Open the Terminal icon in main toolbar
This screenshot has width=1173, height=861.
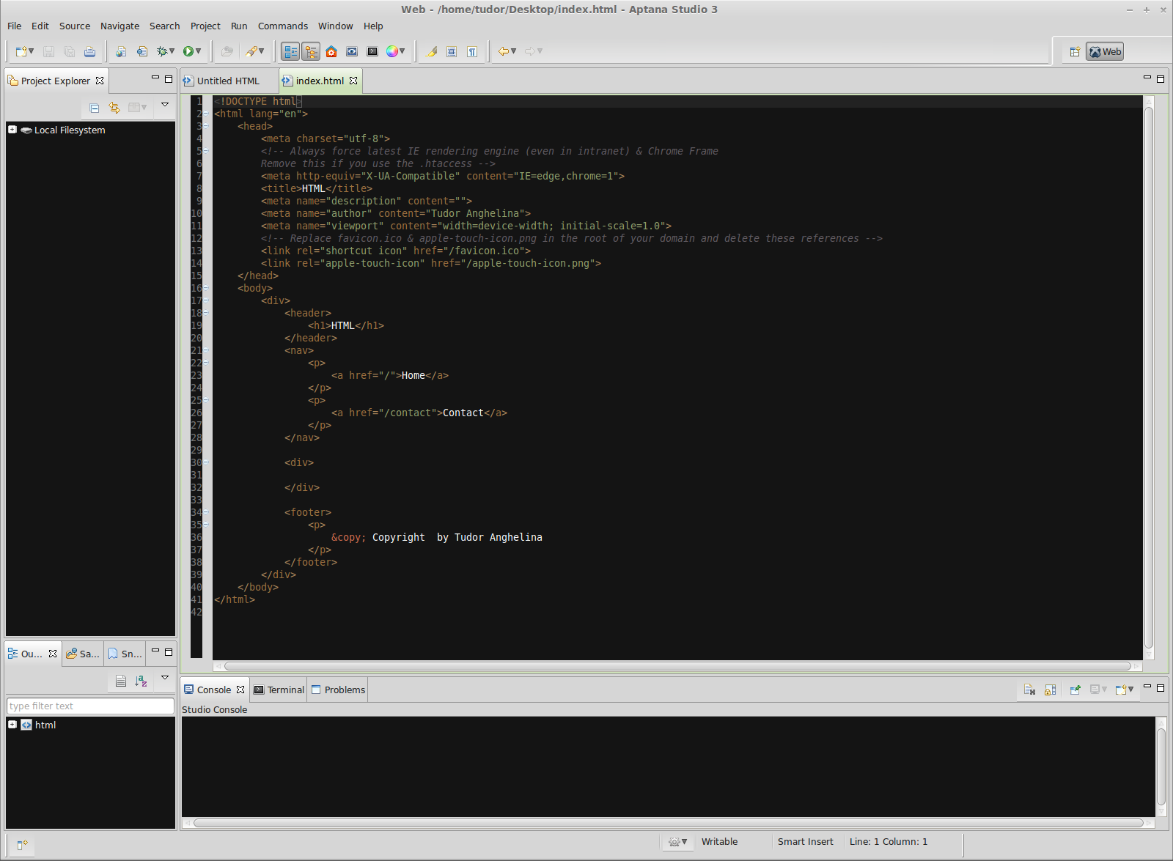[372, 51]
